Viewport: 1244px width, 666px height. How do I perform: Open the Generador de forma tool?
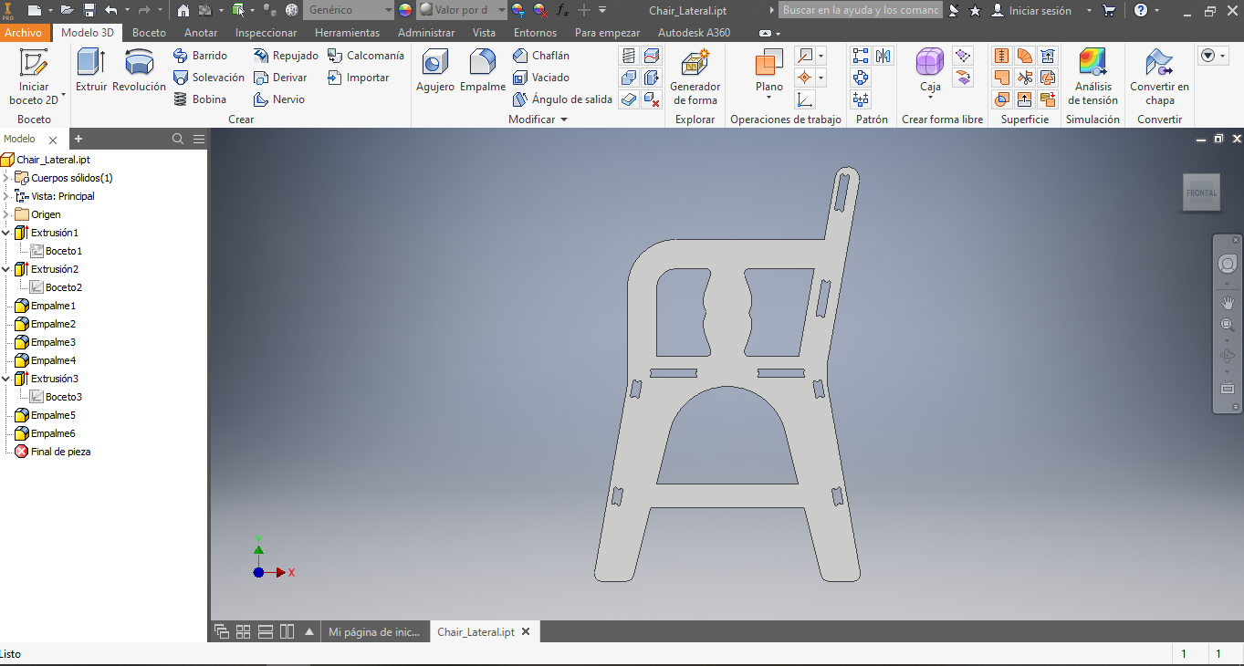[x=695, y=78]
